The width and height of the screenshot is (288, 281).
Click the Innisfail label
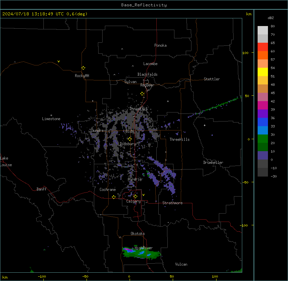point(139,109)
